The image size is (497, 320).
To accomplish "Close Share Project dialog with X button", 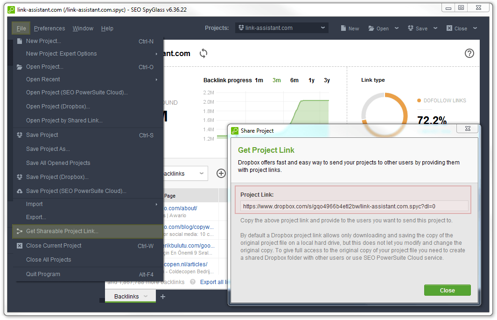I will pyautogui.click(x=468, y=128).
